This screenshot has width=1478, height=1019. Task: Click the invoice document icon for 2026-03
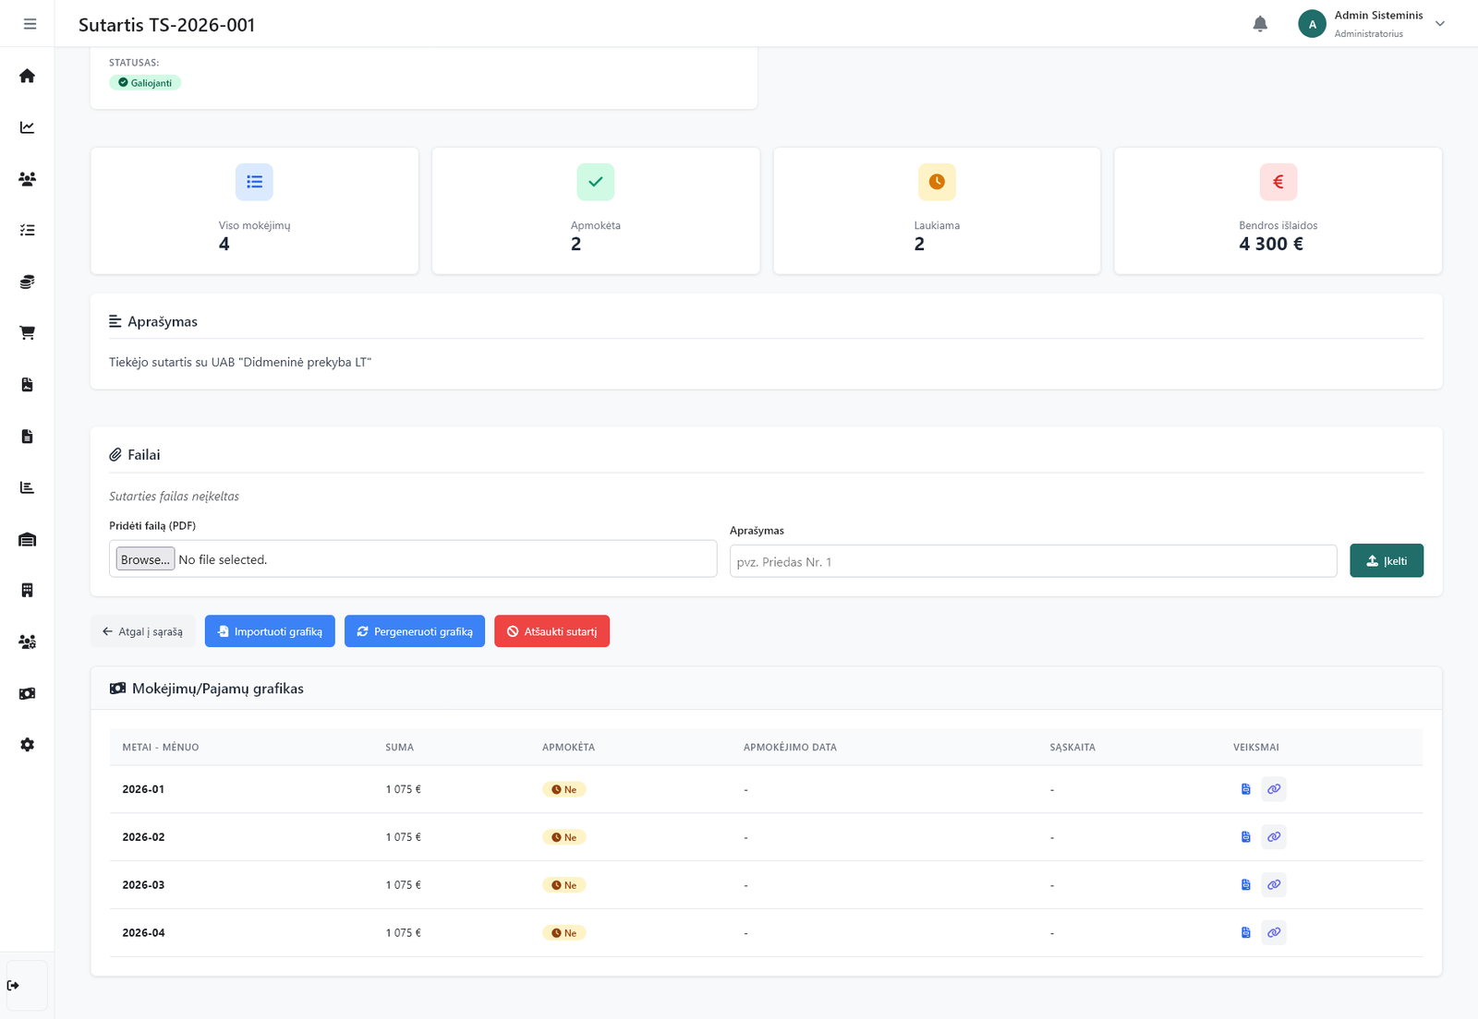(x=1245, y=885)
